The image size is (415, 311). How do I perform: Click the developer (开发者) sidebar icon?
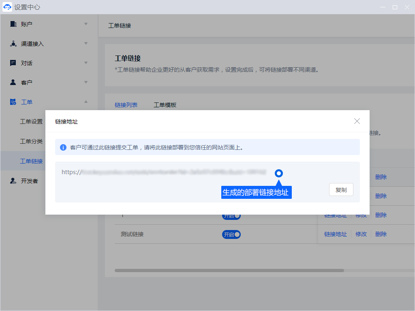[13, 181]
